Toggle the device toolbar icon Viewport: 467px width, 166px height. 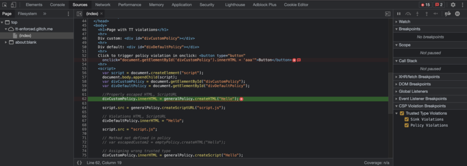[x=13, y=5]
